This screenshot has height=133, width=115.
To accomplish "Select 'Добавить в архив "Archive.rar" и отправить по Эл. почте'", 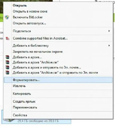I will pos(58,73).
